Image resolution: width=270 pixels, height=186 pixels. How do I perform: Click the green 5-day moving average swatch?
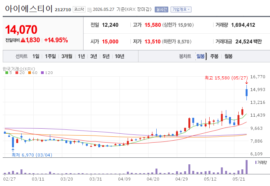click(x=7, y=73)
